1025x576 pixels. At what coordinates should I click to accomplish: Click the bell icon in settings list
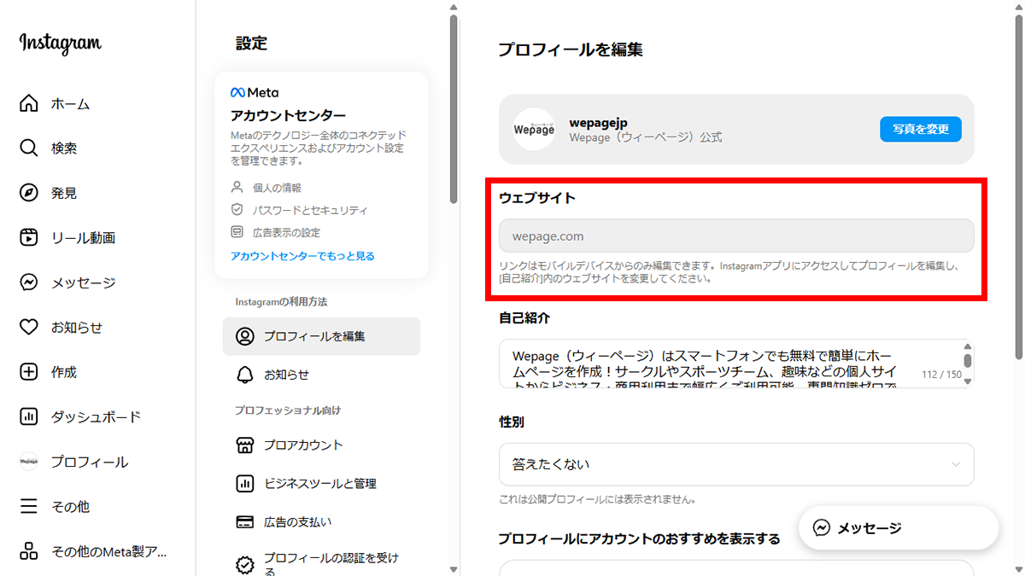[245, 375]
